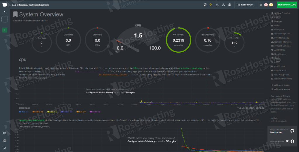The width and height of the screenshot is (299, 152).
Task: Click the Twitter share icon
Action: [287, 141]
